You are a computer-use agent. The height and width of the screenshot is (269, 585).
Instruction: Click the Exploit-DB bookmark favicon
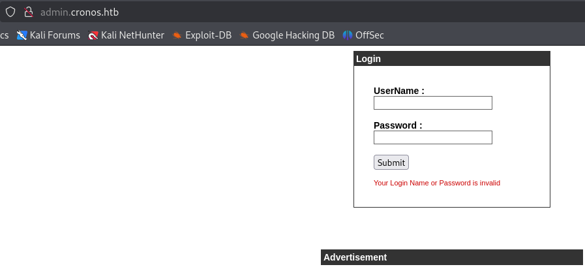(177, 35)
